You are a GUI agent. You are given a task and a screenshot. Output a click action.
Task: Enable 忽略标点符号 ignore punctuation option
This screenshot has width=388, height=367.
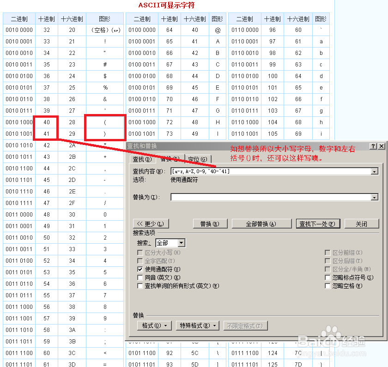coord(327,277)
